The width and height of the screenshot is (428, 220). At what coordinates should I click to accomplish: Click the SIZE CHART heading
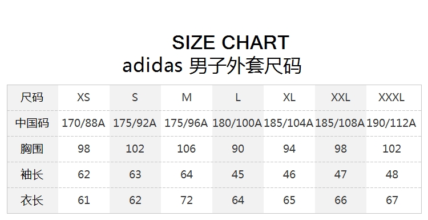231,43
